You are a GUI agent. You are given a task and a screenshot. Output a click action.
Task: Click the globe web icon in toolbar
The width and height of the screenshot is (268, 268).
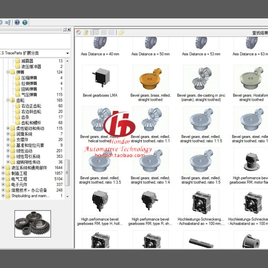click(x=25, y=22)
